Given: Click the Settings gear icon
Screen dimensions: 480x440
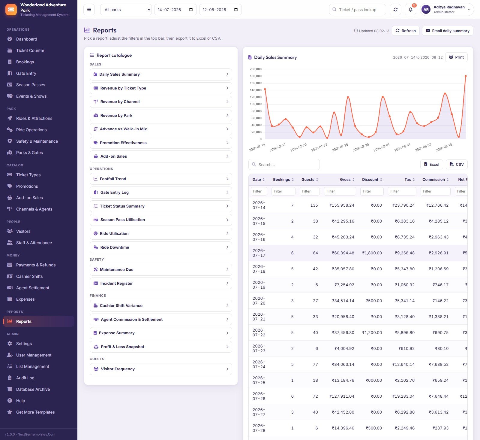Looking at the screenshot, I should pos(10,344).
